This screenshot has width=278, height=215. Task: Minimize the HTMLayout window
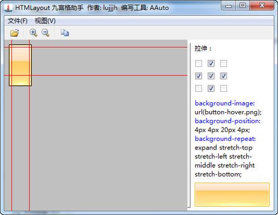(229, 5)
